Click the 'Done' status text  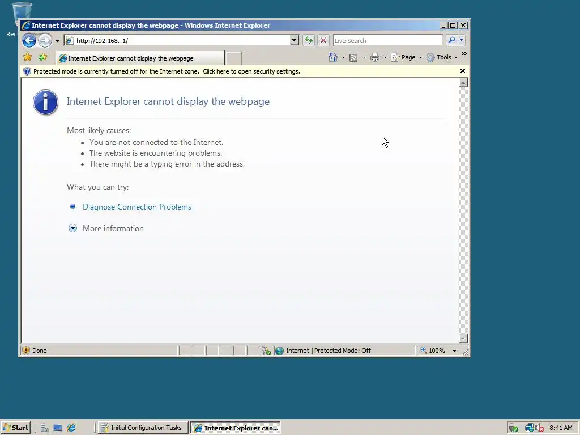39,351
